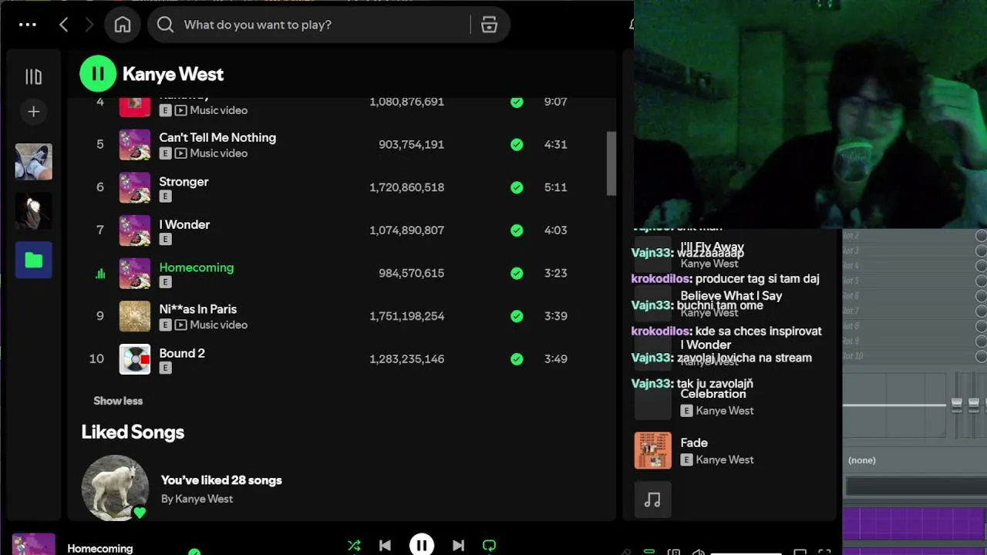
Task: Open Believe What I Say in the queue
Action: tap(731, 296)
